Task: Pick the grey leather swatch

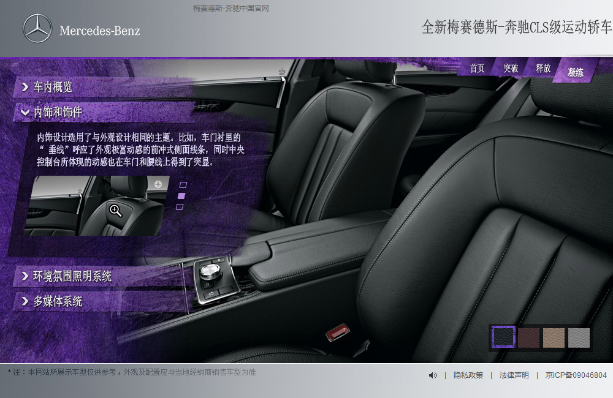Action: click(579, 337)
